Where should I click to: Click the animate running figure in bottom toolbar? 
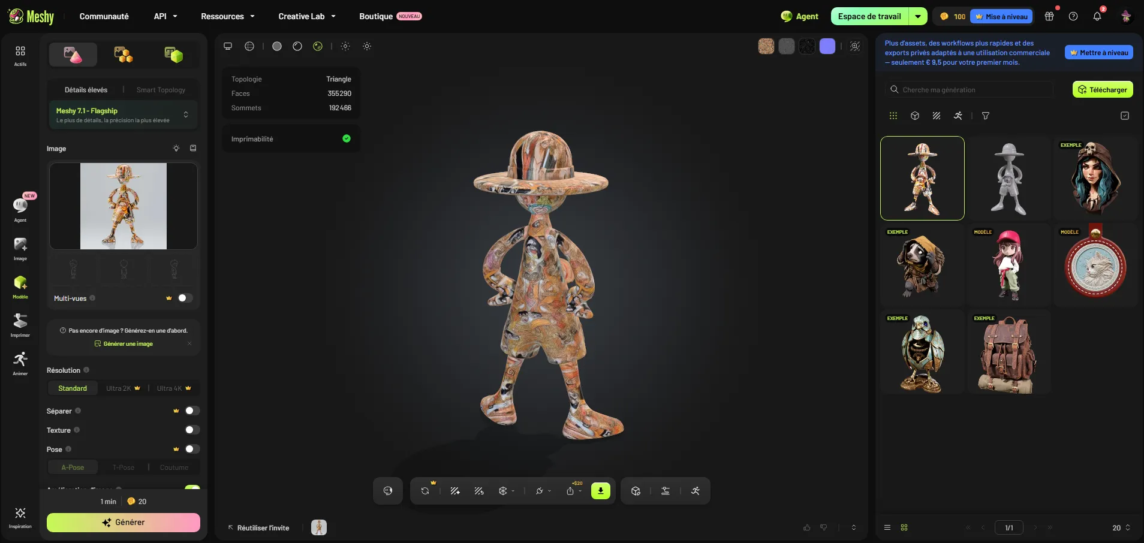(696, 491)
